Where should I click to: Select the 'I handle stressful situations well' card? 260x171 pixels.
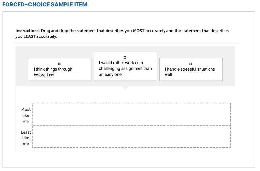pyautogui.click(x=191, y=69)
